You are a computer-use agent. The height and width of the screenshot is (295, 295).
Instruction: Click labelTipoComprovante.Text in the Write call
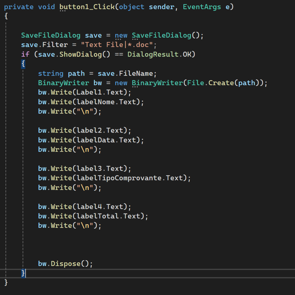(132, 178)
